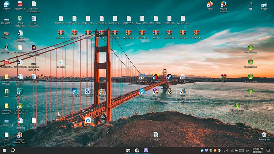274x154 pixels.
Task: Open the recep nizota.doc document
Action: (x=20, y=123)
